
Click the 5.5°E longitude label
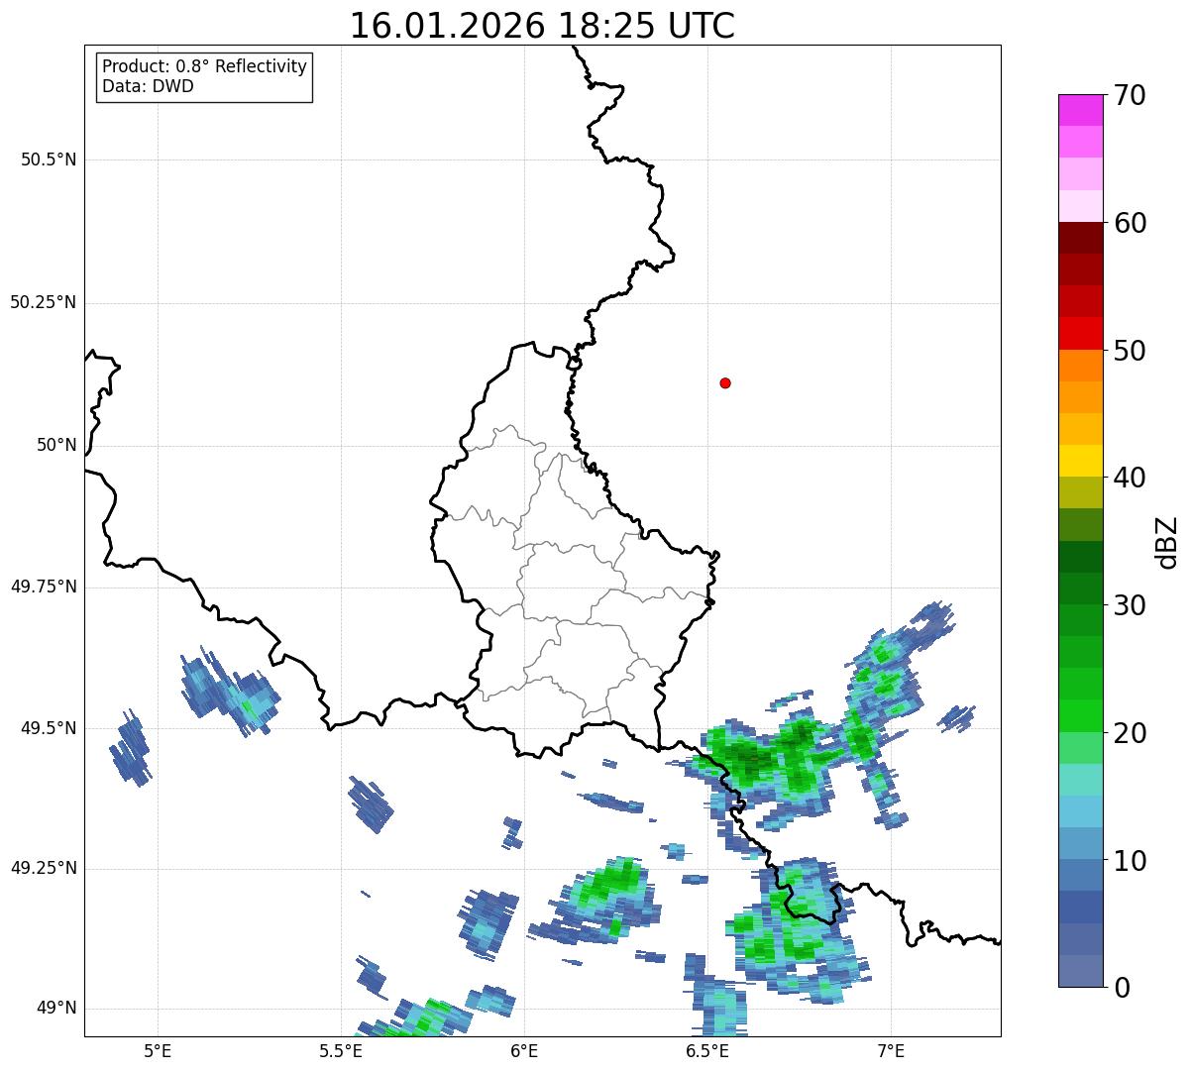click(x=340, y=1050)
